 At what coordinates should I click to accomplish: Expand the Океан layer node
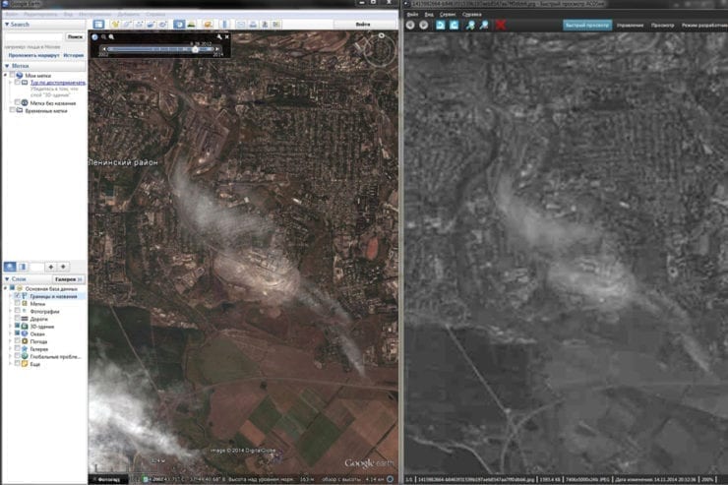tap(10, 333)
